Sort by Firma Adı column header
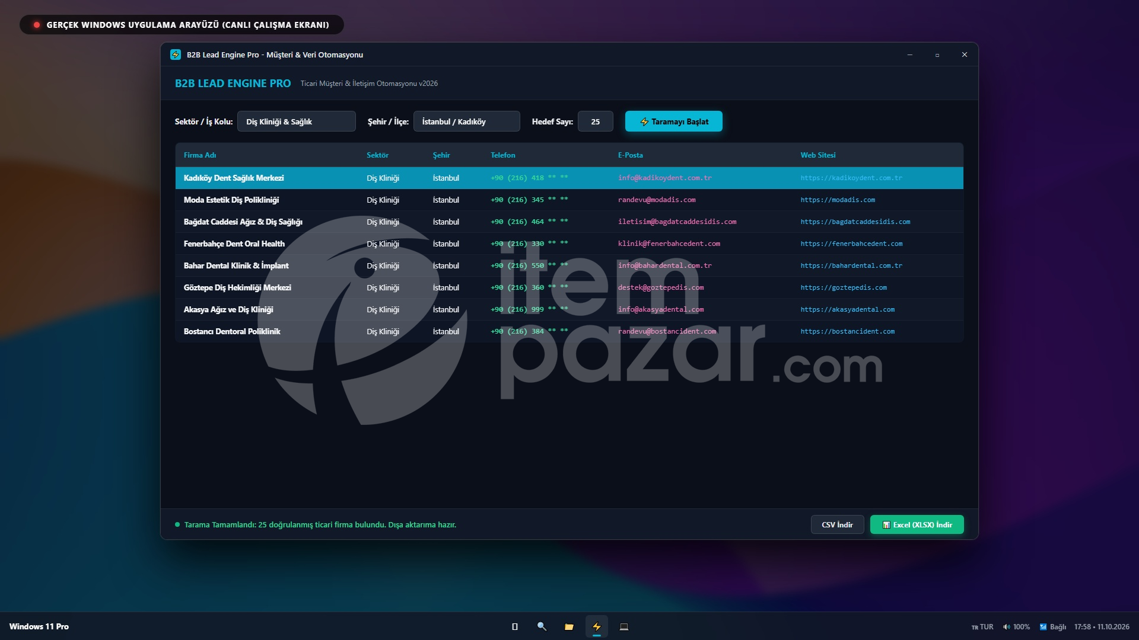The width and height of the screenshot is (1139, 640). tap(200, 155)
